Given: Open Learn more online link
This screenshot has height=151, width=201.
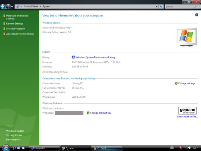Looking at the screenshot, I should coord(187,116).
